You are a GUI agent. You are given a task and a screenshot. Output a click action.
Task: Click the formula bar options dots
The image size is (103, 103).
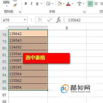(x=31, y=20)
